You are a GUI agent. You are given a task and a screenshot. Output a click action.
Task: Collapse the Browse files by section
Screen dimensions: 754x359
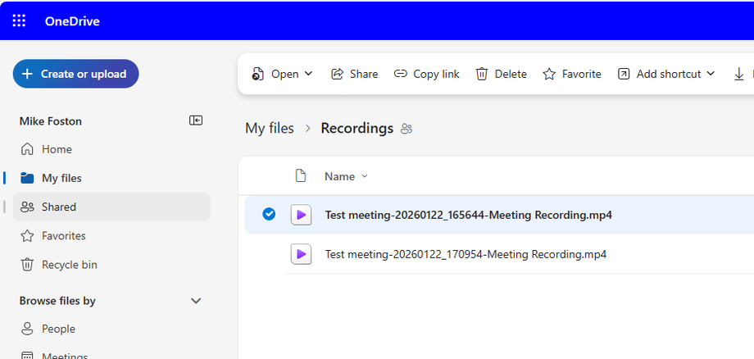coord(196,301)
